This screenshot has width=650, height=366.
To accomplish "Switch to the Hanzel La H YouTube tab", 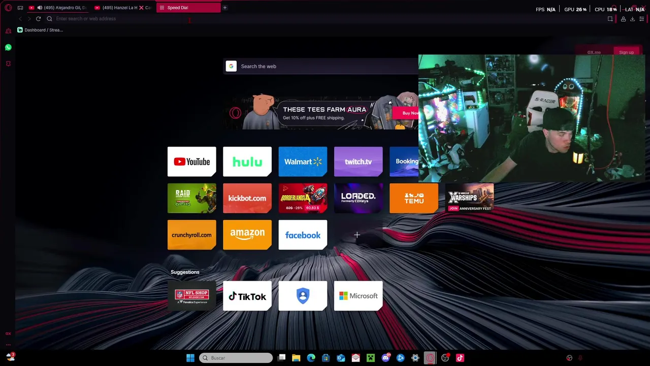I will coord(122,8).
